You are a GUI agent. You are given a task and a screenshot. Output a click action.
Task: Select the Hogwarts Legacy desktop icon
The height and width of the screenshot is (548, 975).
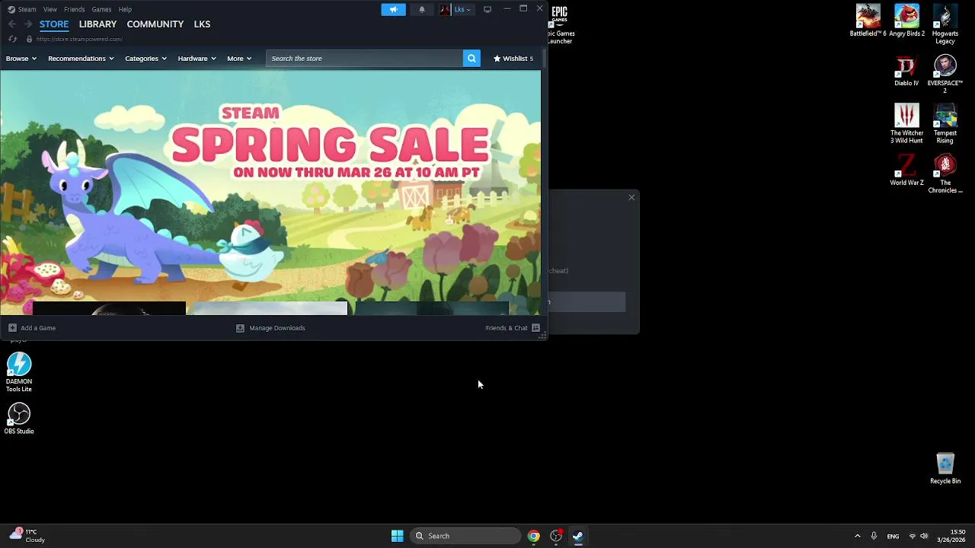[945, 24]
